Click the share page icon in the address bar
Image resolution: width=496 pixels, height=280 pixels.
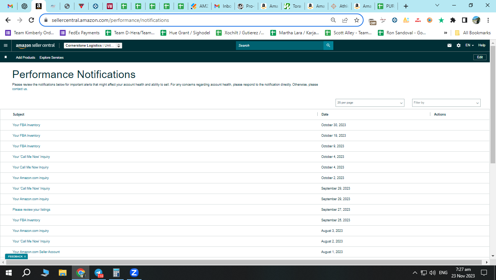coord(345,20)
